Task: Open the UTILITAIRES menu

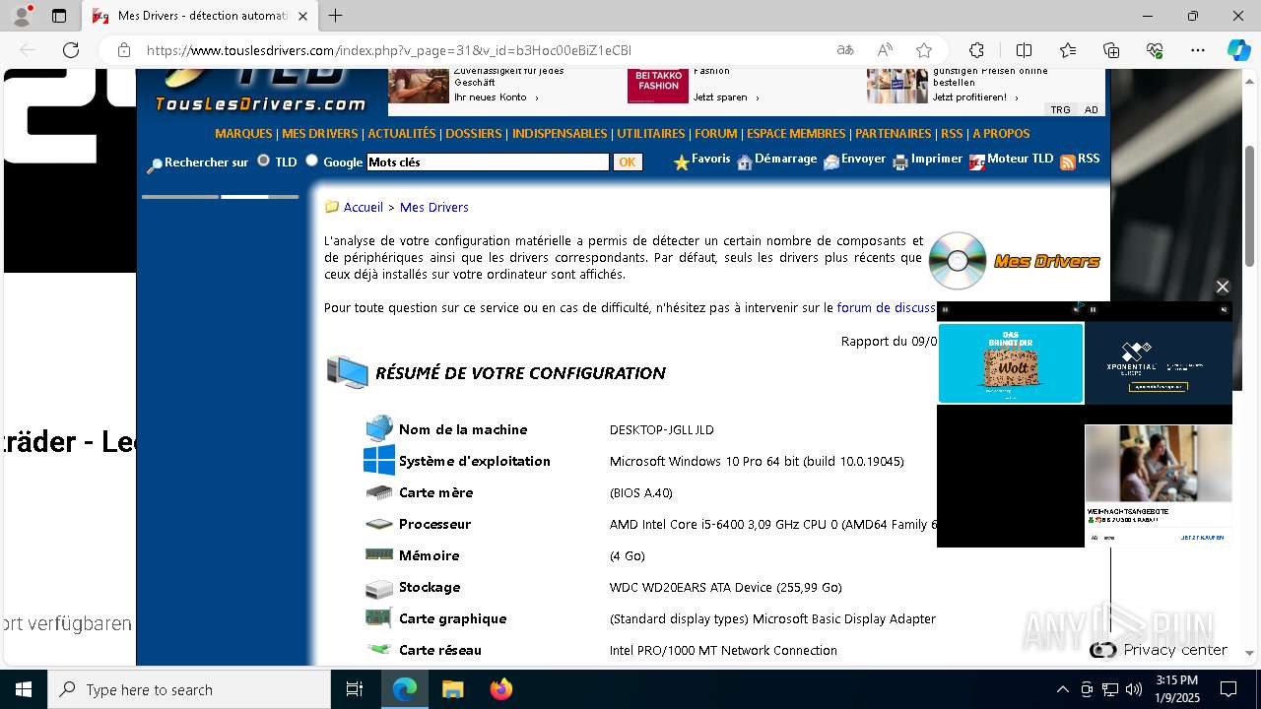Action: [651, 134]
